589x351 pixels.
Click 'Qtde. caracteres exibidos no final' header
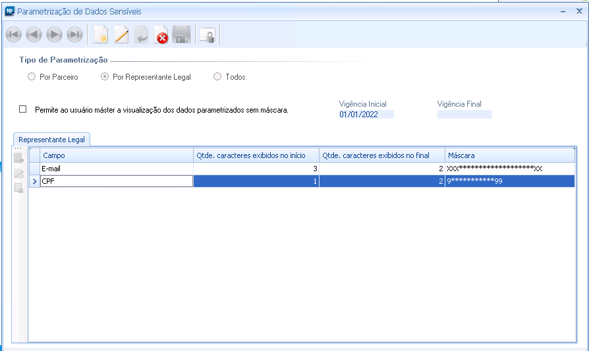click(382, 155)
